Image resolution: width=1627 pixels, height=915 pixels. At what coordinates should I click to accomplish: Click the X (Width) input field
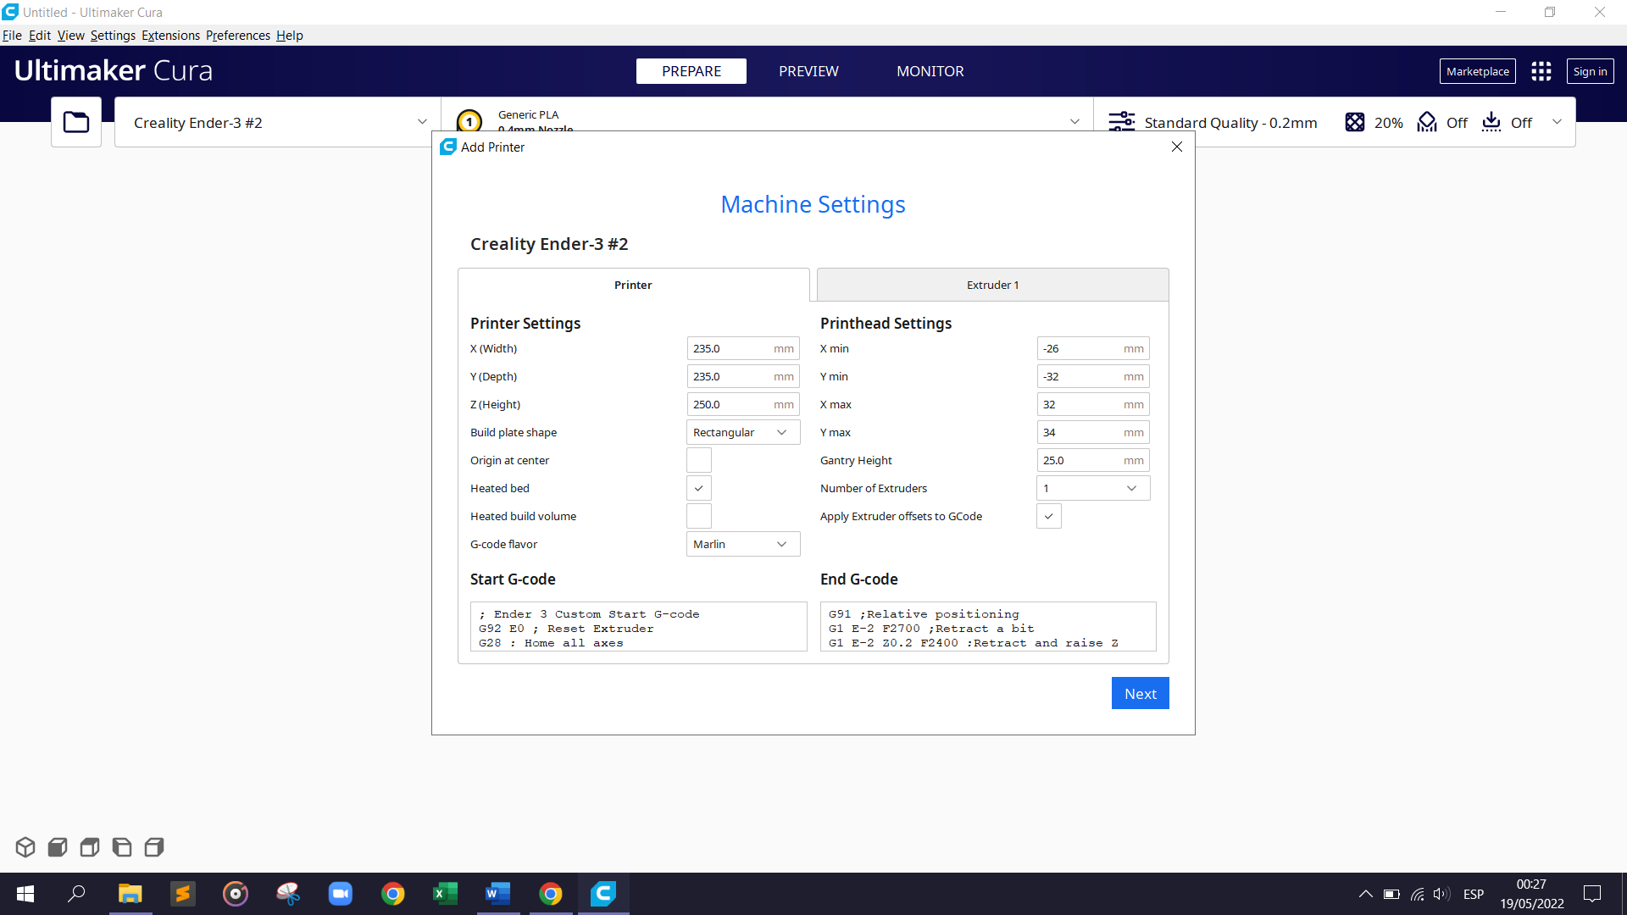click(743, 348)
